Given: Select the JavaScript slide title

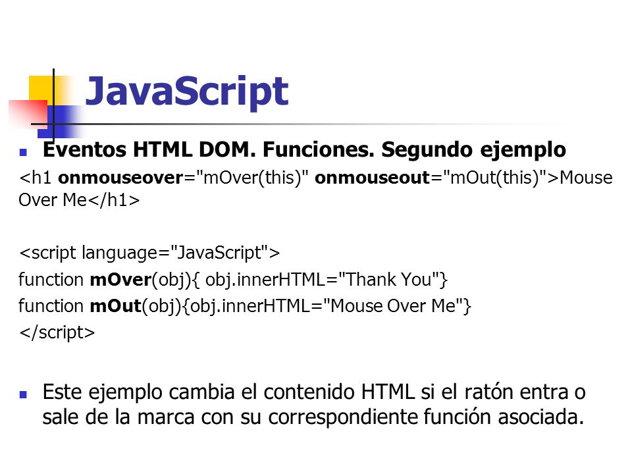Looking at the screenshot, I should click(186, 92).
